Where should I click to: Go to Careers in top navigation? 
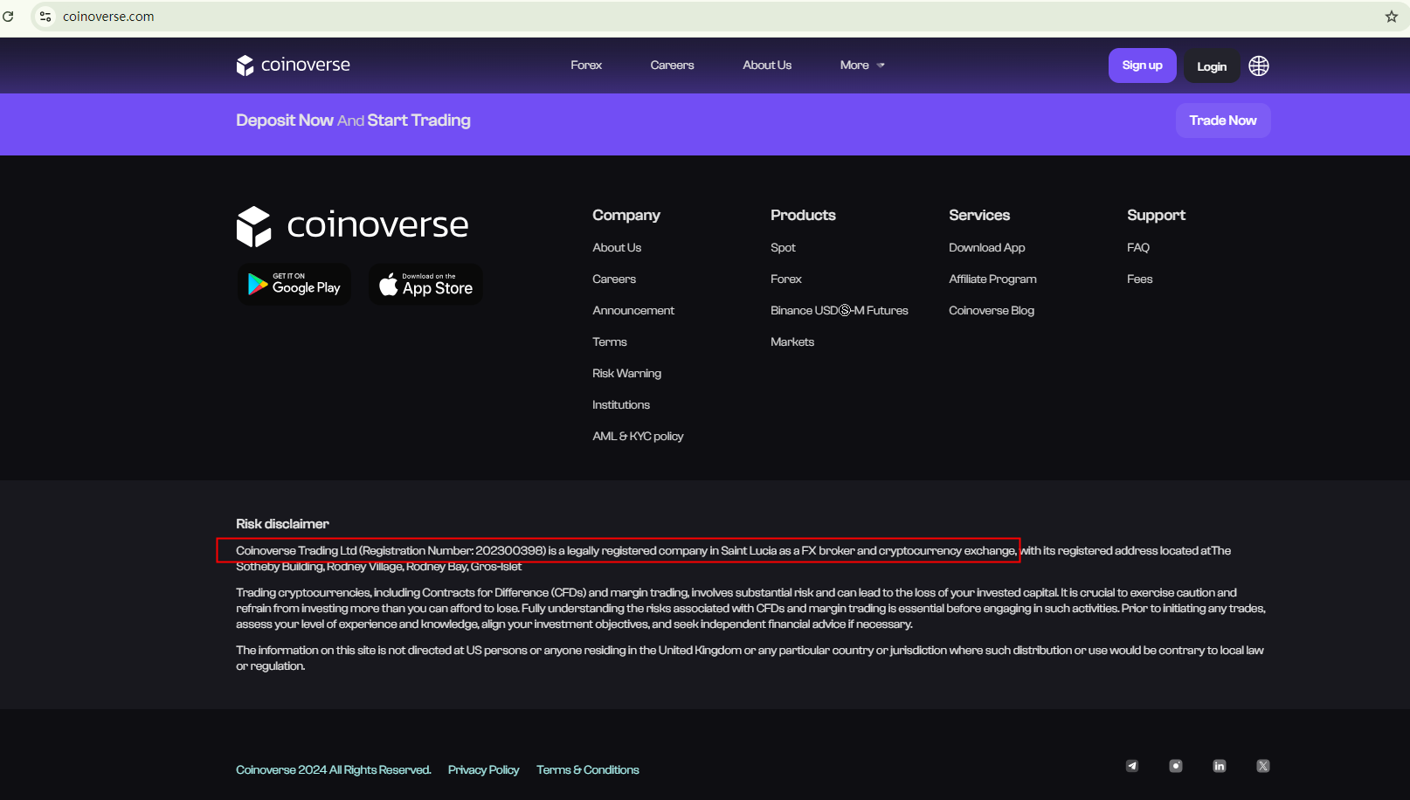click(x=672, y=66)
